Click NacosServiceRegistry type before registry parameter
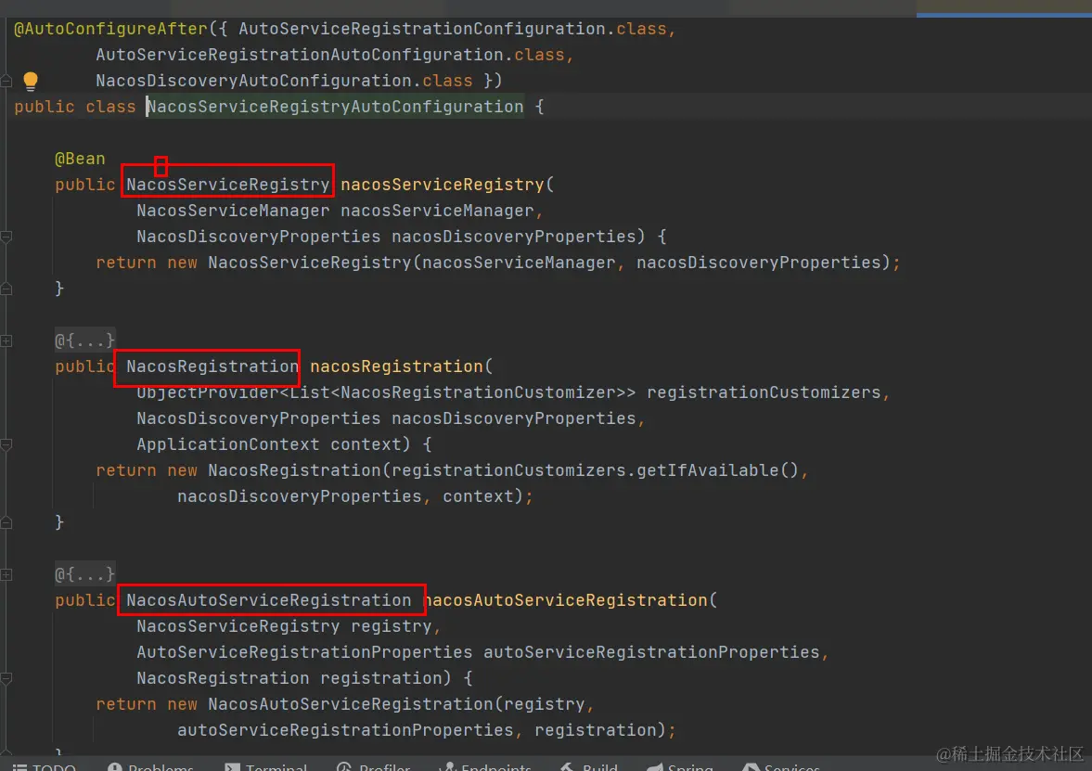1092x771 pixels. [238, 626]
